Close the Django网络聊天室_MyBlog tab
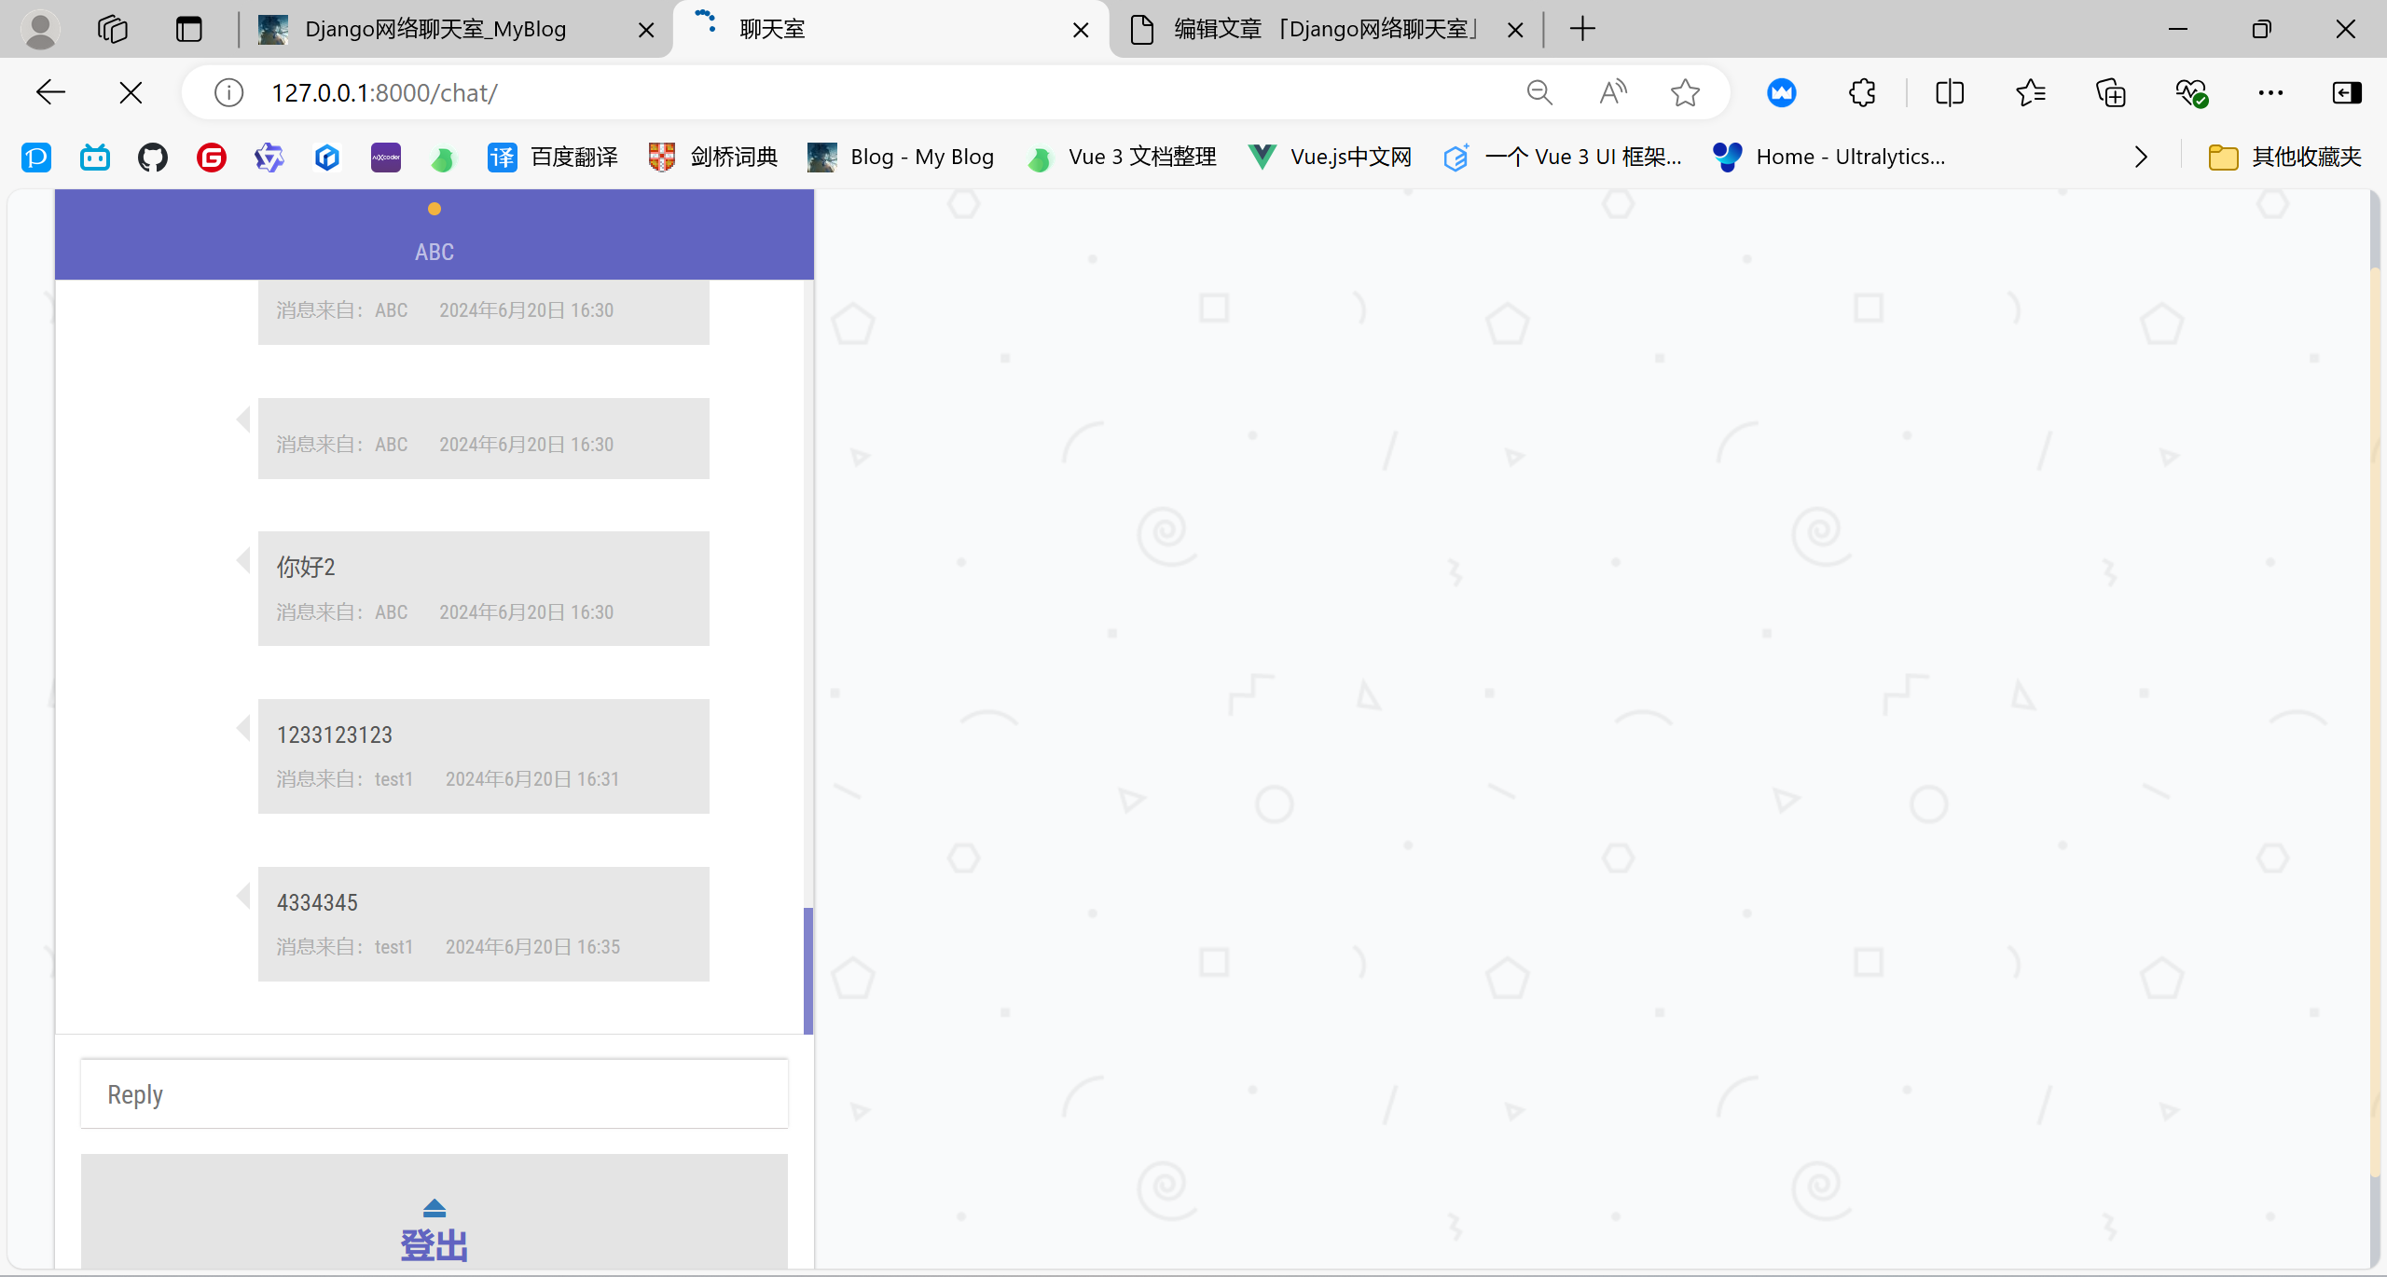 coord(645,30)
